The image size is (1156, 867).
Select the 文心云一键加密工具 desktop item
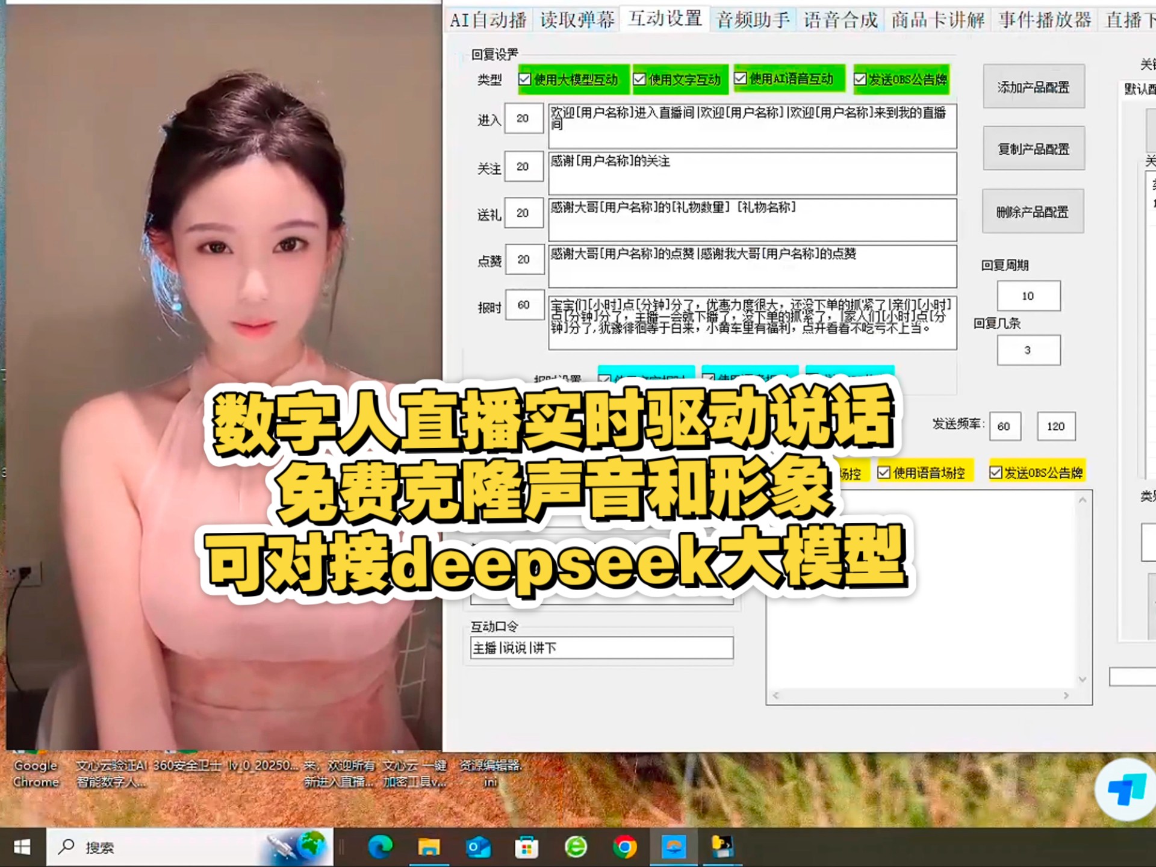[x=415, y=773]
